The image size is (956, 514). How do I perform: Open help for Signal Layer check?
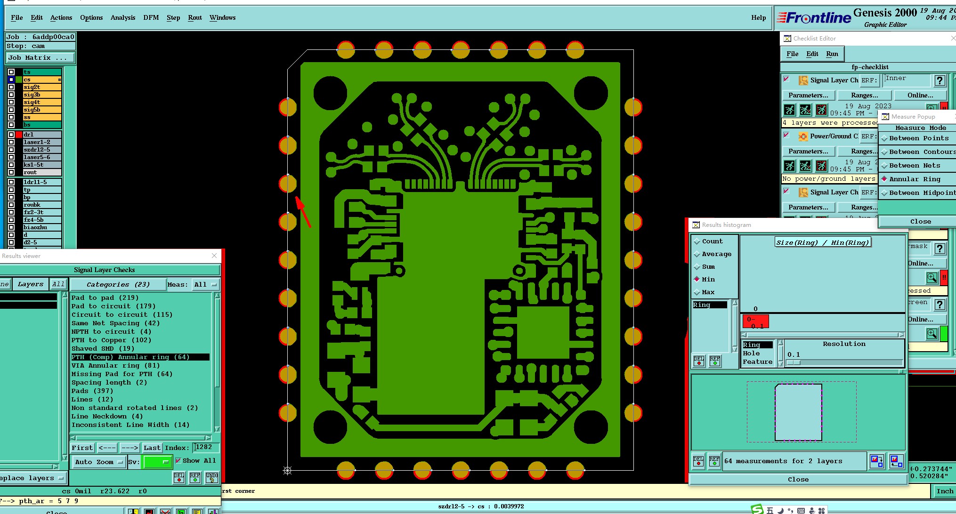pyautogui.click(x=940, y=80)
